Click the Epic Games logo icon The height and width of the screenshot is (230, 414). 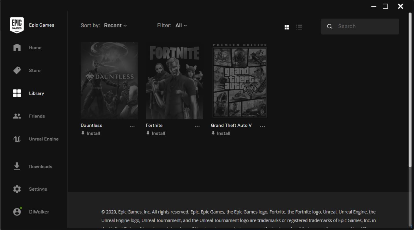click(x=17, y=25)
